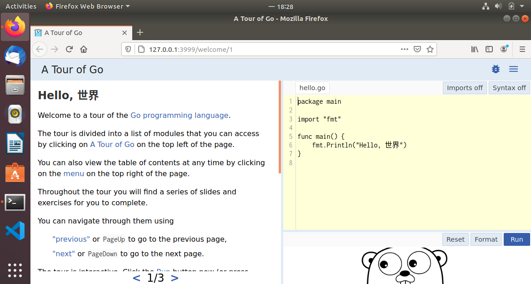Viewport: 531px width, 284px height.
Task: Toggle the Firefox sidebar view
Action: pyautogui.click(x=489, y=49)
